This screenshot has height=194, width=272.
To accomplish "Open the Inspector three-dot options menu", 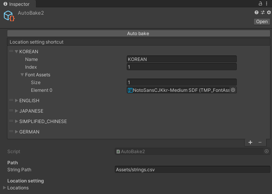I will click(267, 3).
